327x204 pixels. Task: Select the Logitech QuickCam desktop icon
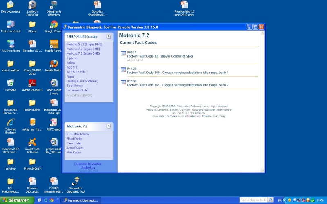tap(32, 8)
